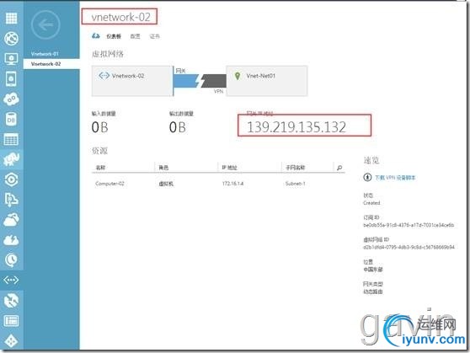
Task: Go back with the circular arrow button
Action: [x=45, y=25]
